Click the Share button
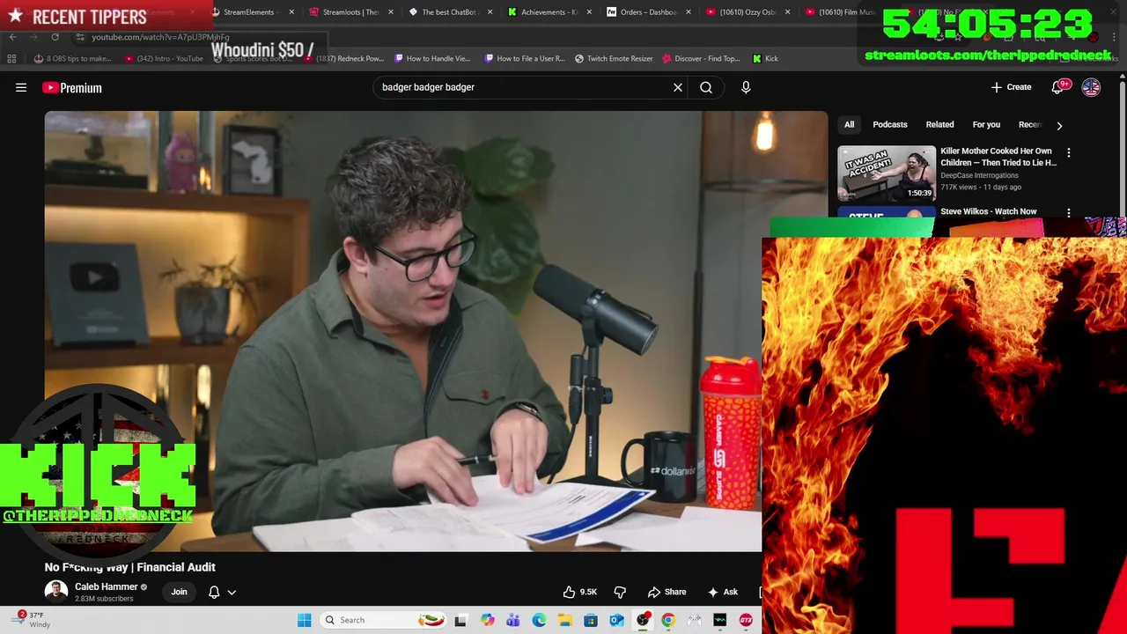The image size is (1127, 634). point(667,592)
